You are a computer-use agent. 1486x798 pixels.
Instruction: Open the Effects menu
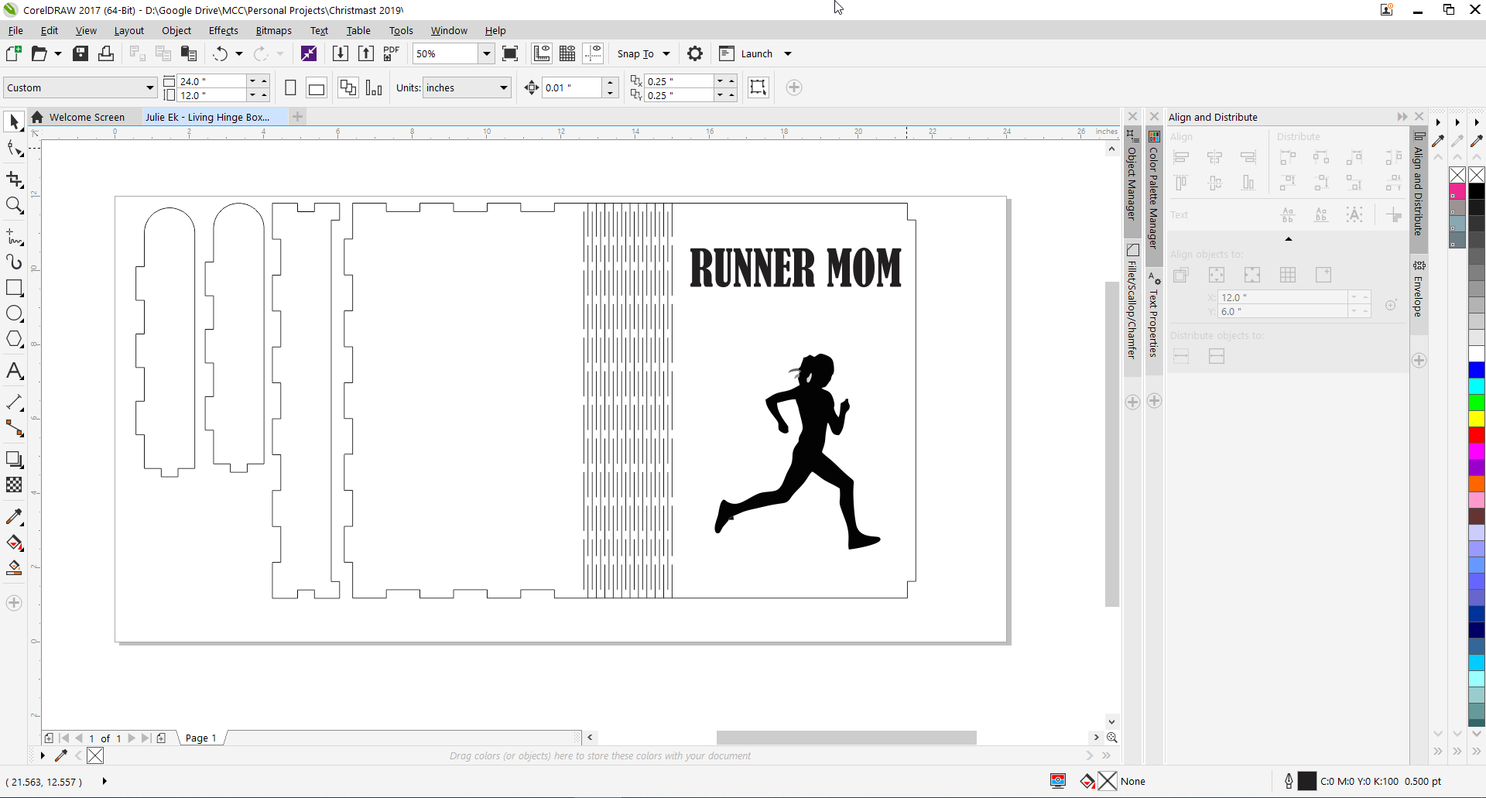click(x=223, y=31)
